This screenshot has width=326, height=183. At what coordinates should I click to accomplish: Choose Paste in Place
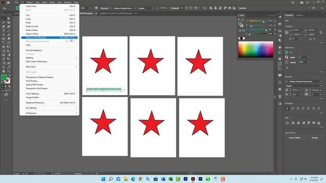click(49, 34)
